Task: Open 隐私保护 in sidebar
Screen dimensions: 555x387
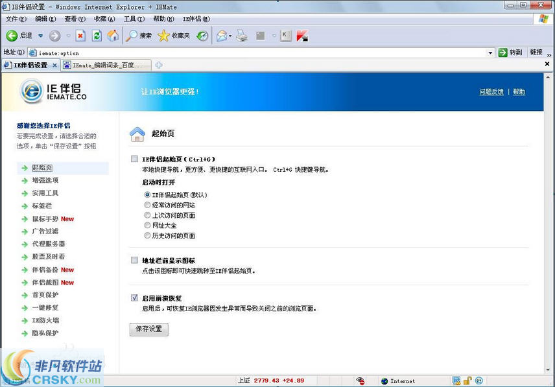Action: 45,333
